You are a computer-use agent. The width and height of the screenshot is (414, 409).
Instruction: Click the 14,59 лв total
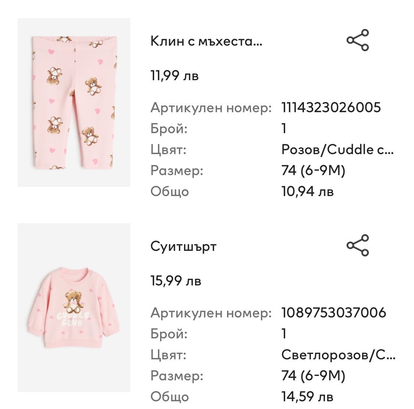click(x=307, y=397)
